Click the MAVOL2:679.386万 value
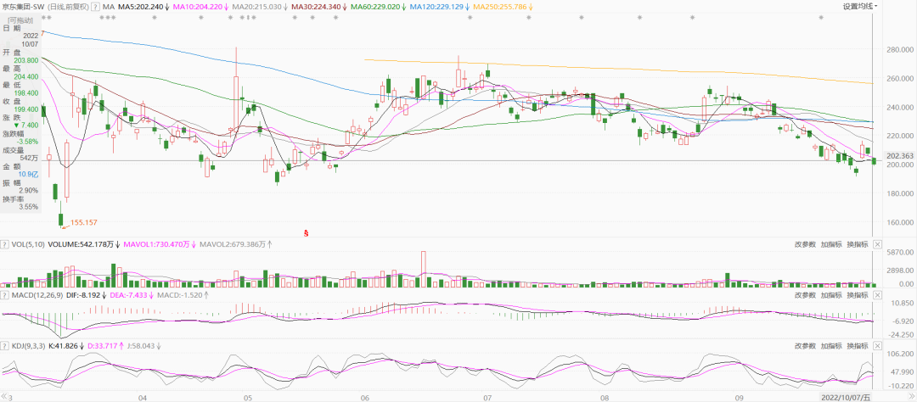 click(232, 244)
